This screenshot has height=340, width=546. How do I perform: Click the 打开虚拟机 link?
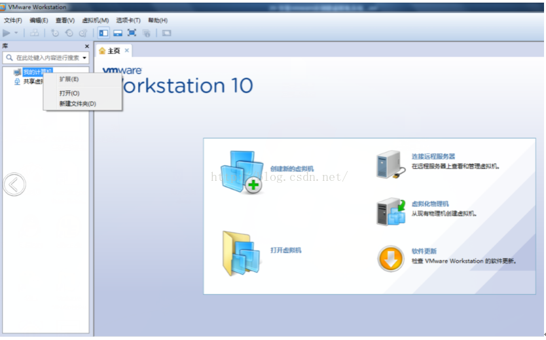(286, 250)
